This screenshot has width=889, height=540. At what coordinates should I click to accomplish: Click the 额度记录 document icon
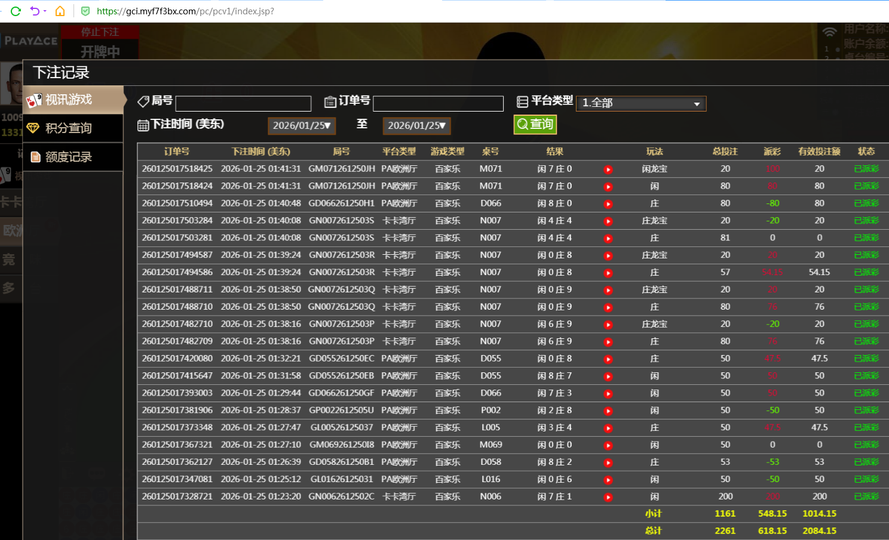pyautogui.click(x=35, y=156)
